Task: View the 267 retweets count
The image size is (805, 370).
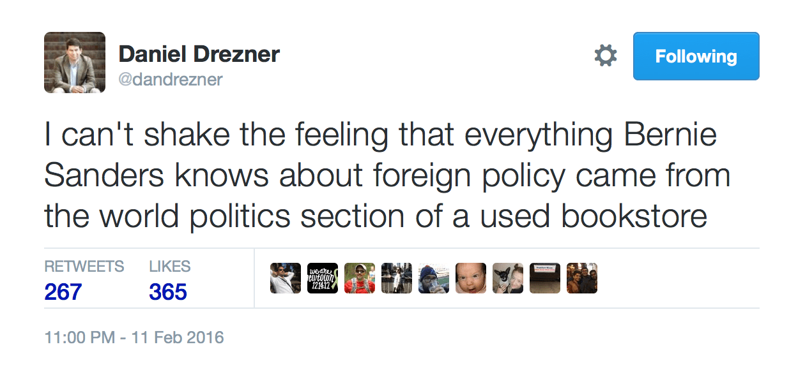Action: [63, 292]
